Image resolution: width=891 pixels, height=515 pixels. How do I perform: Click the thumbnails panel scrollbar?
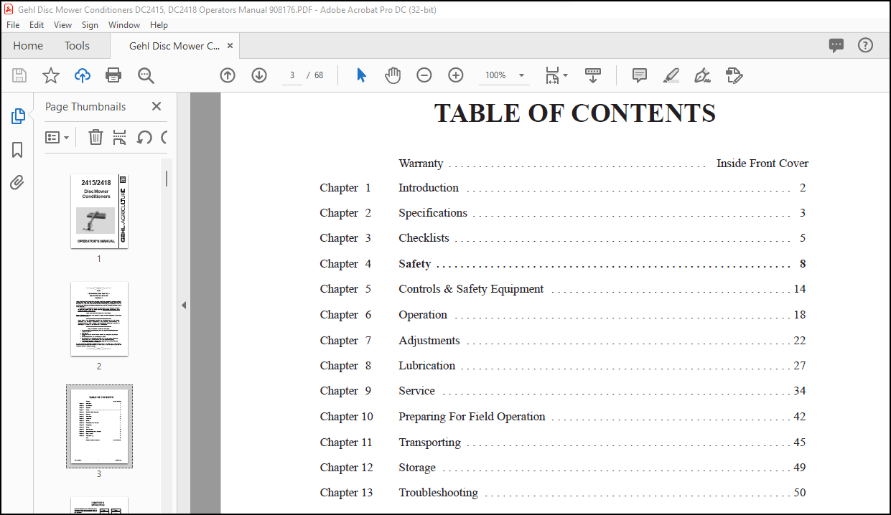[167, 178]
